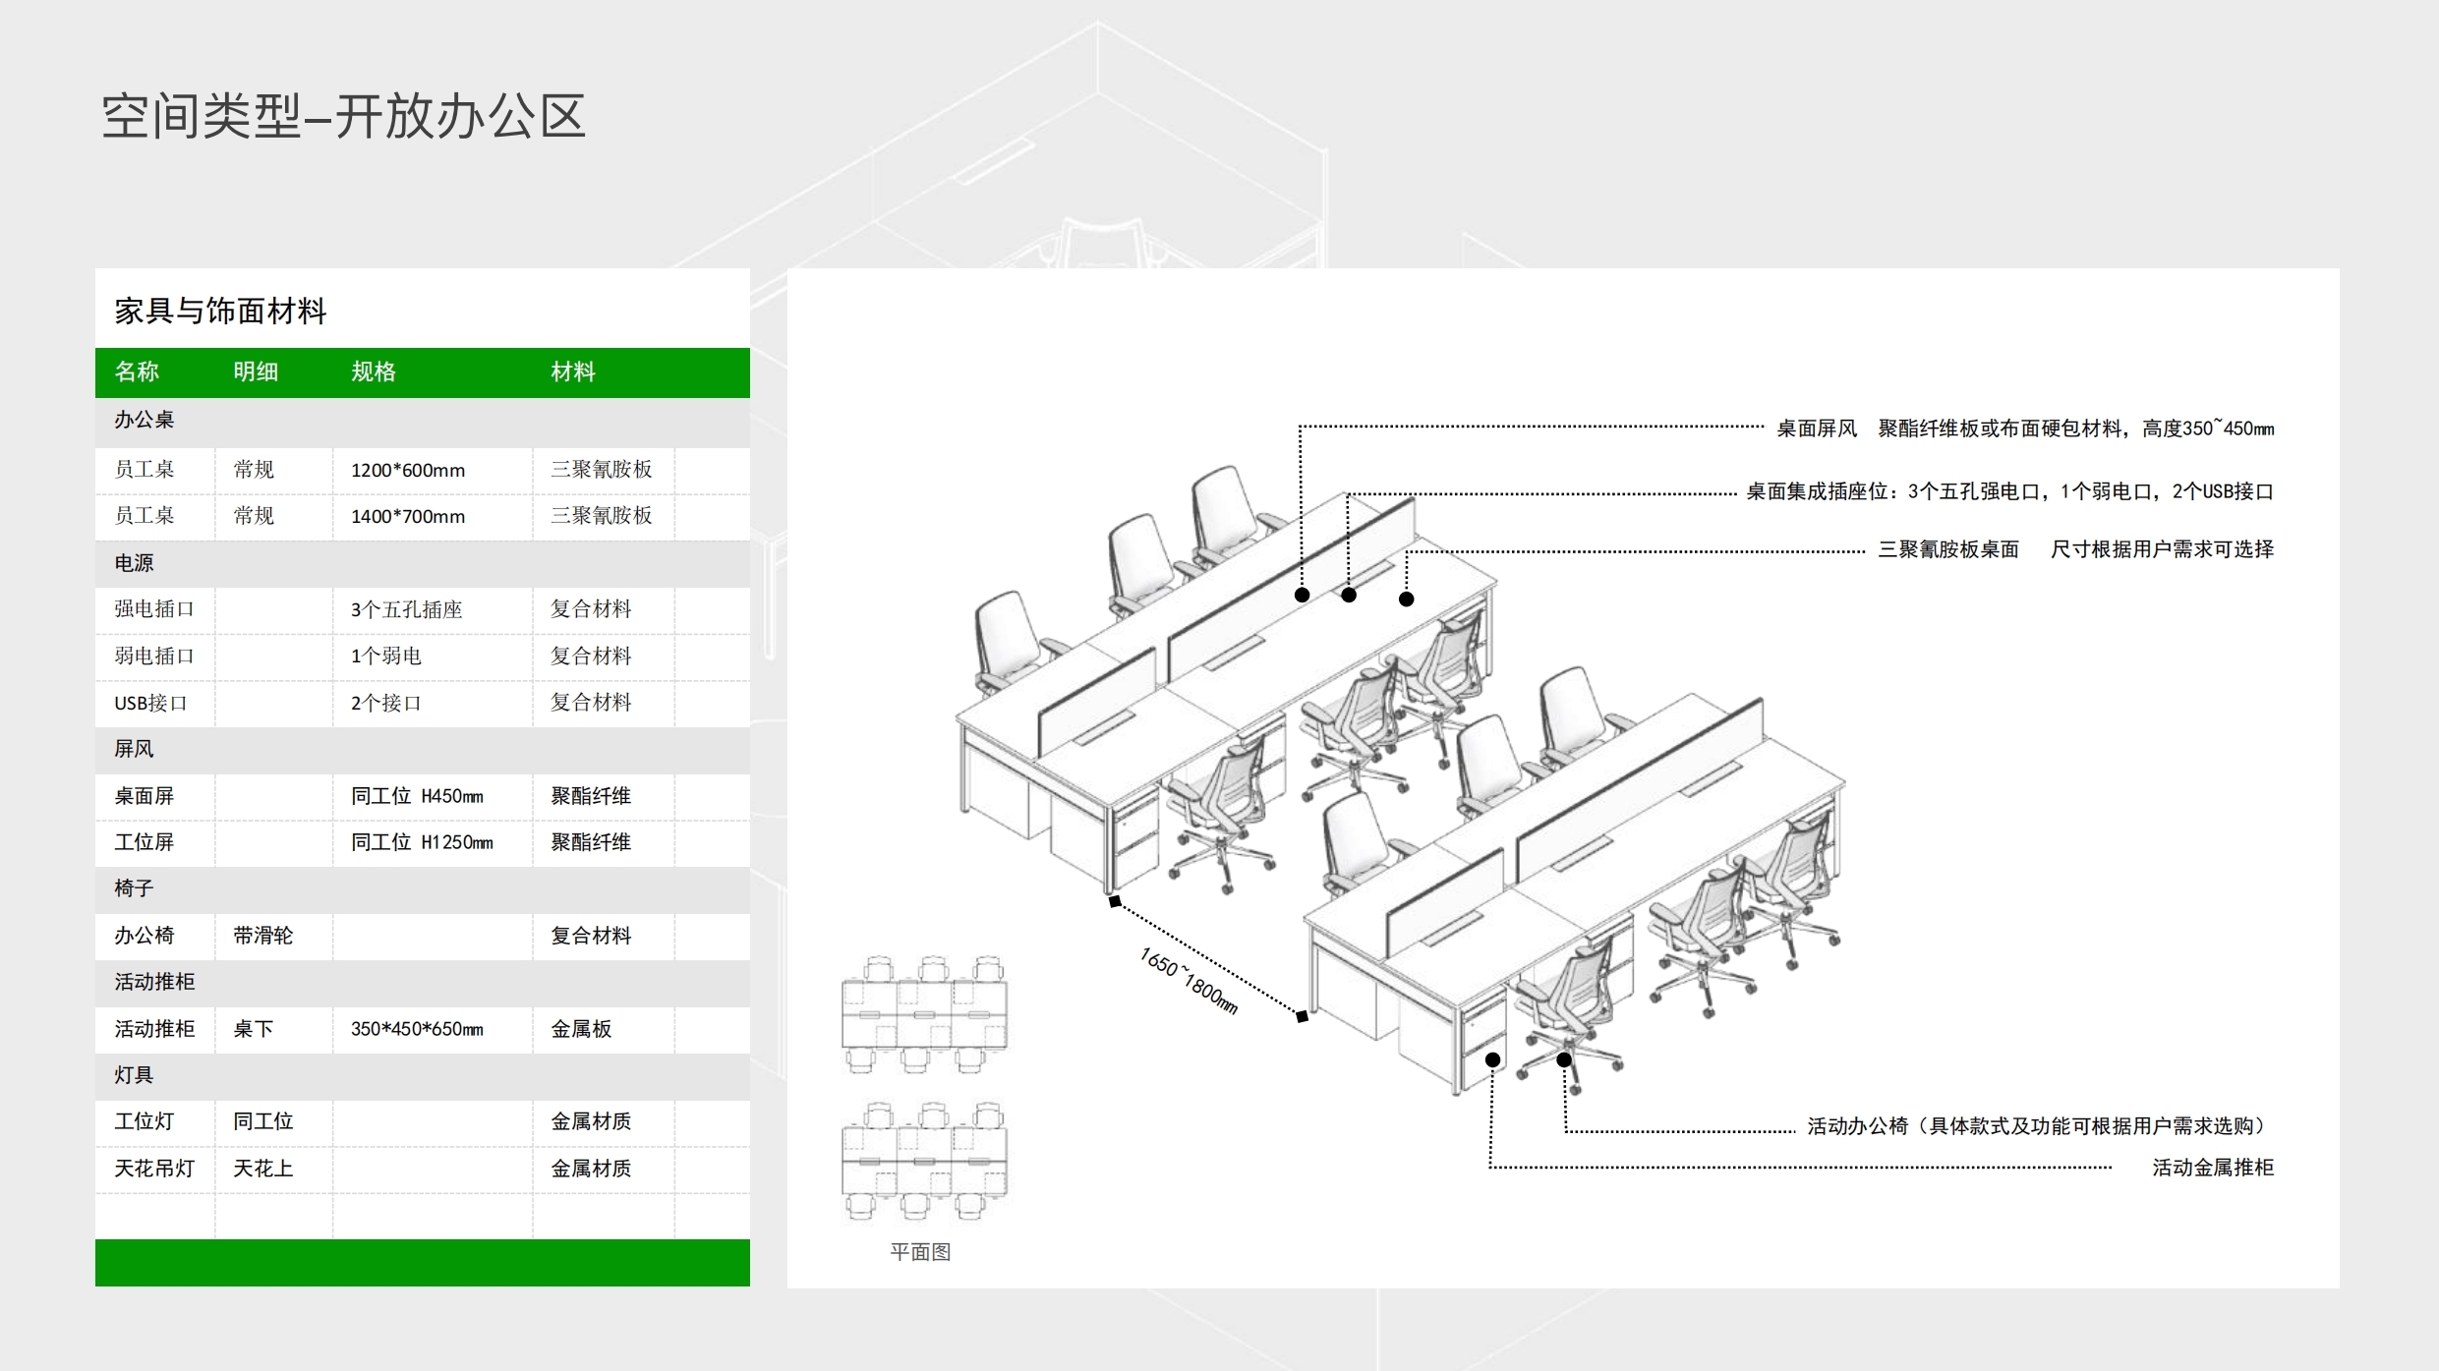The height and width of the screenshot is (1371, 2439).
Task: Click the 明细 column header
Action: tap(256, 371)
